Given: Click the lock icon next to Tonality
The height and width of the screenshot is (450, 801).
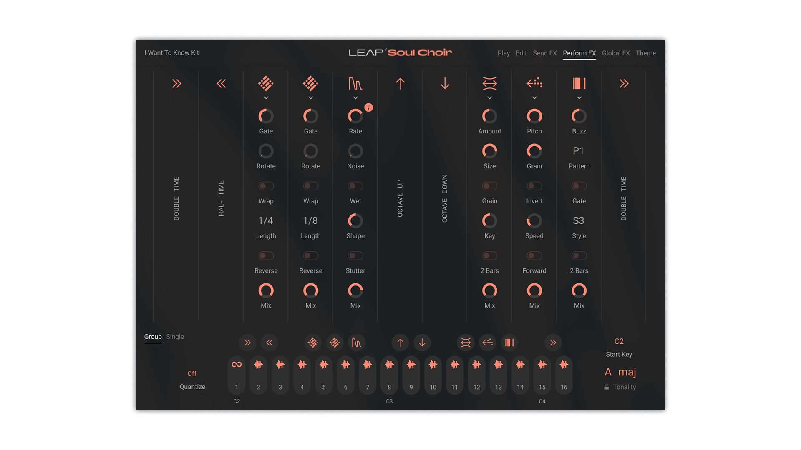Looking at the screenshot, I should coord(606,387).
